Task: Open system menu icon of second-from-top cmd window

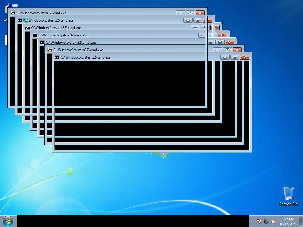Action: tap(20, 20)
